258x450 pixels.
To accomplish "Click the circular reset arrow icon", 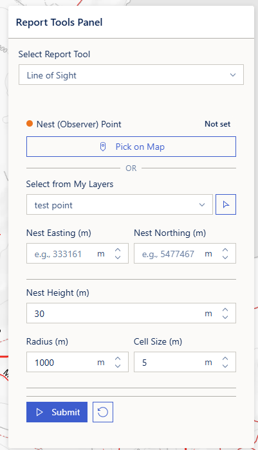I will click(x=103, y=412).
